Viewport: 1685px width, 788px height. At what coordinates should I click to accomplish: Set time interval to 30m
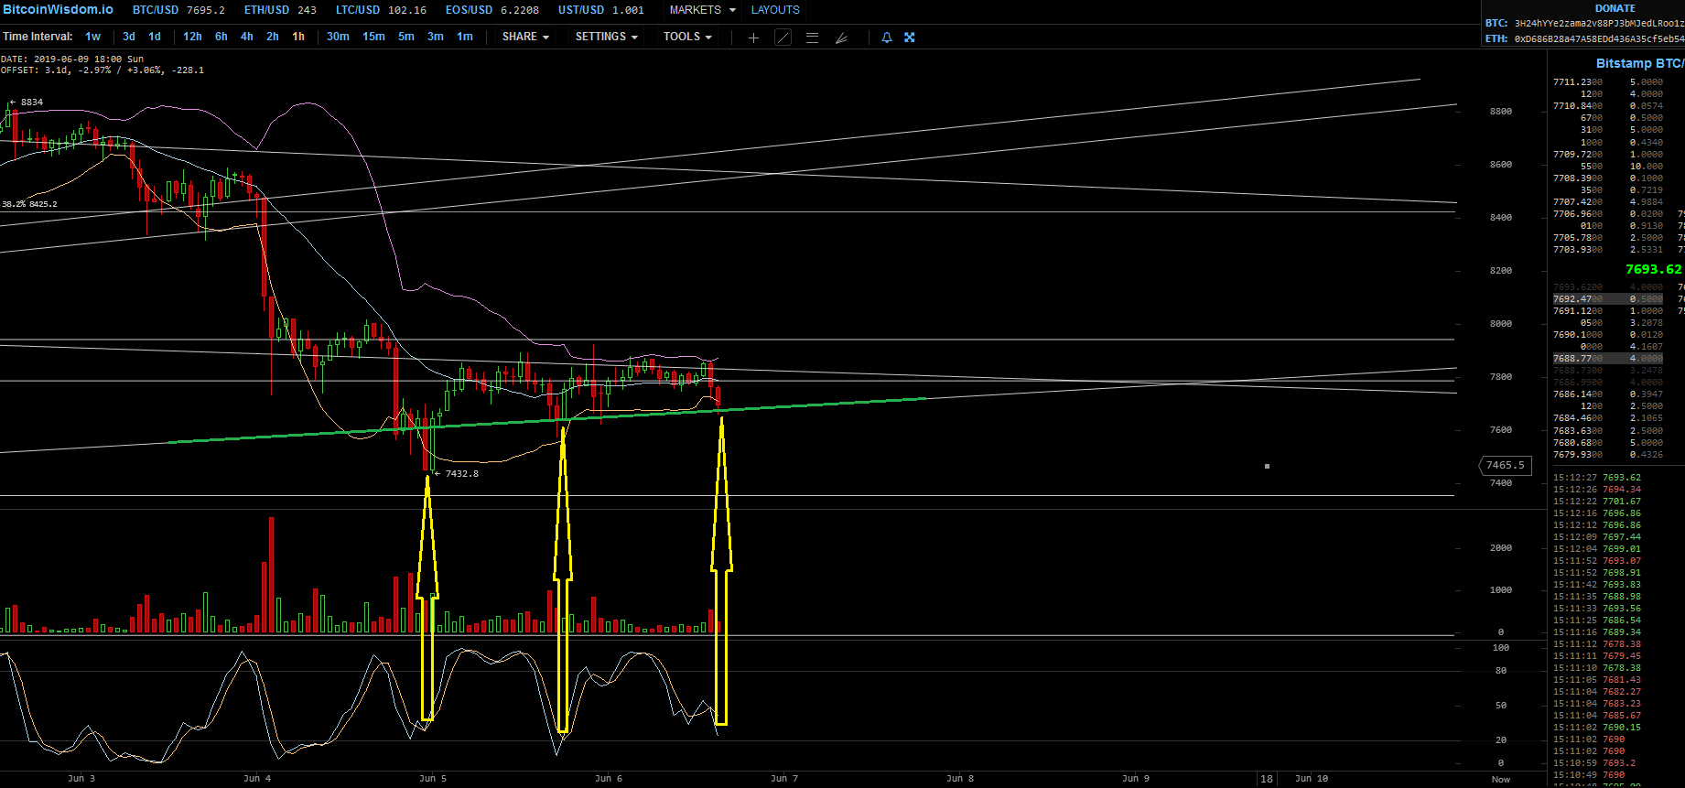pyautogui.click(x=338, y=37)
